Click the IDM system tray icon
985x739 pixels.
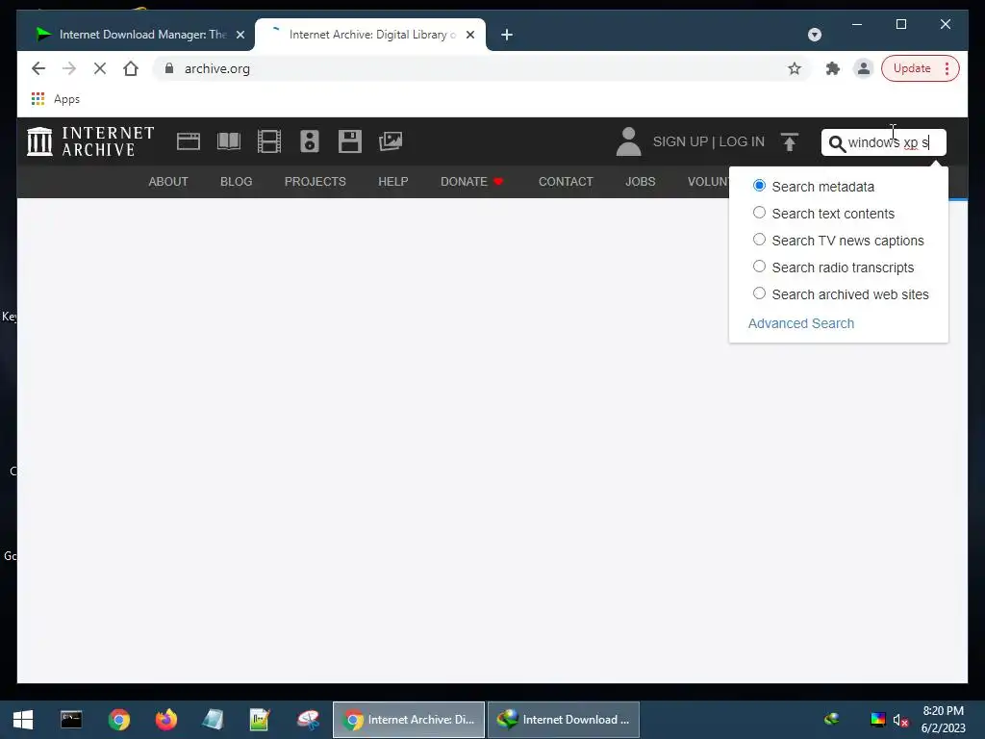coord(832,719)
